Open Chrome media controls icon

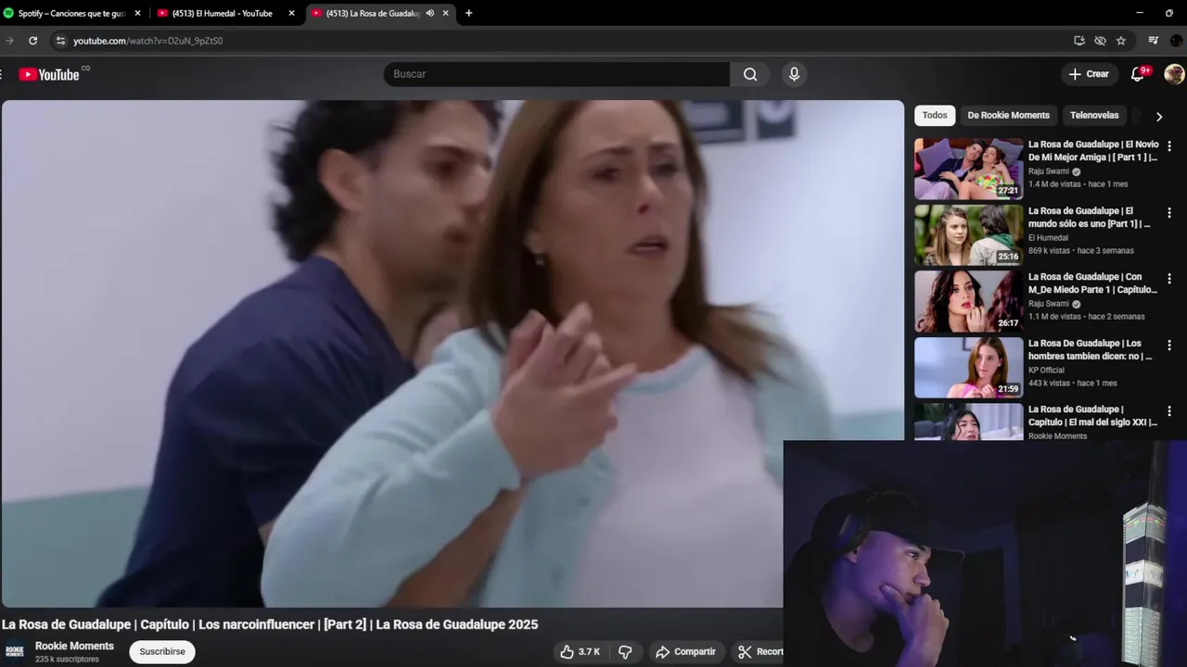1154,41
